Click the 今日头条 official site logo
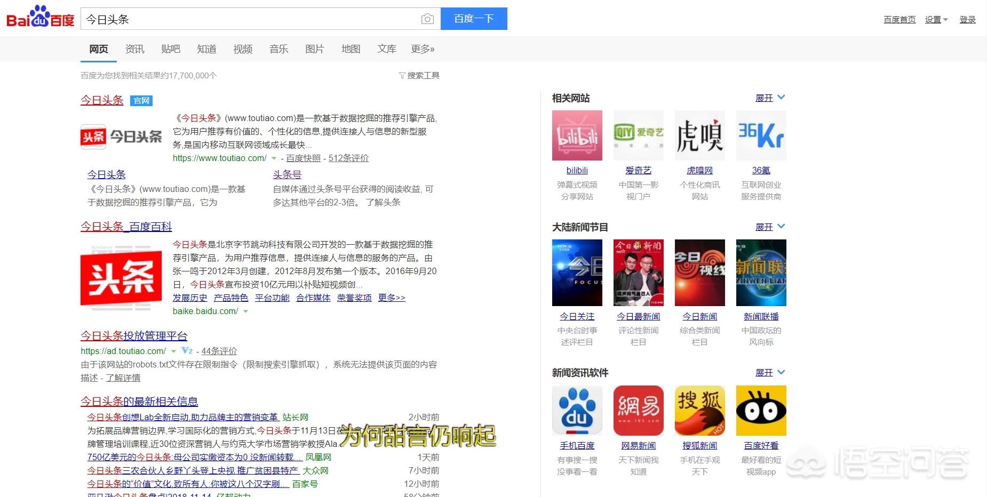987x497 pixels. 121,137
